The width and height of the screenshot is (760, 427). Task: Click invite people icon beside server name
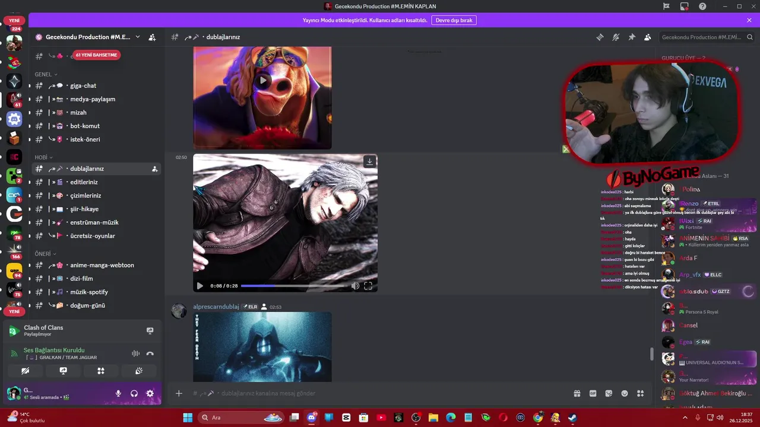[x=152, y=37]
